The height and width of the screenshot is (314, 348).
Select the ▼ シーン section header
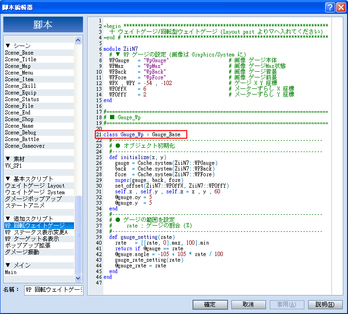[x=39, y=46]
